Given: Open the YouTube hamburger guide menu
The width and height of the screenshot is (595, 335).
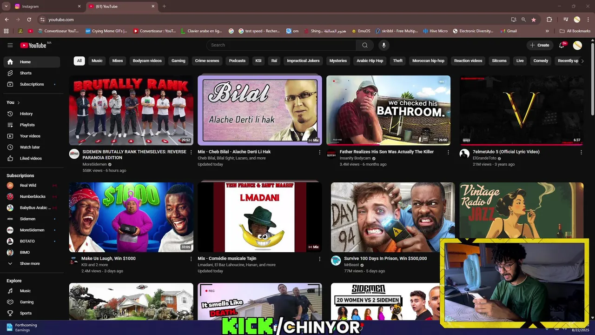Looking at the screenshot, I should tap(10, 45).
